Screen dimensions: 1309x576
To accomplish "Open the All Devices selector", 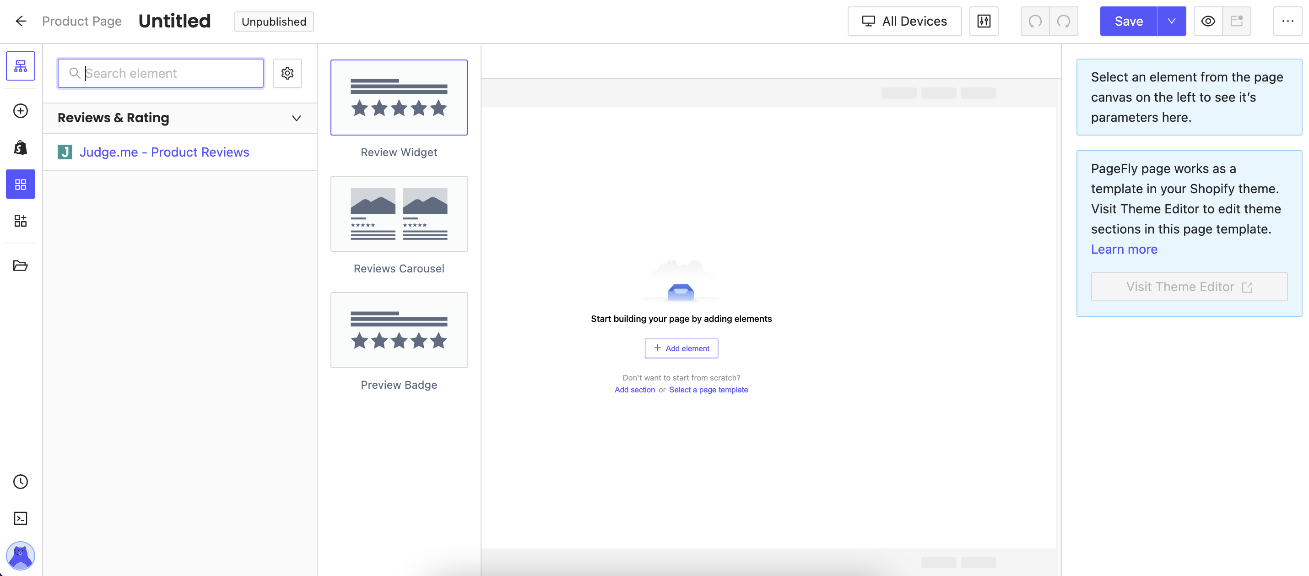I will coord(904,22).
